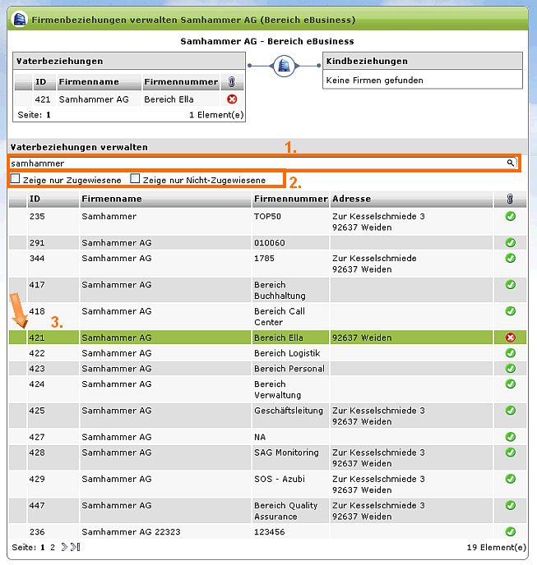This screenshot has width=537, height=565.
Task: Unassign row 421 Bereich Ella via red icon
Action: (x=510, y=338)
